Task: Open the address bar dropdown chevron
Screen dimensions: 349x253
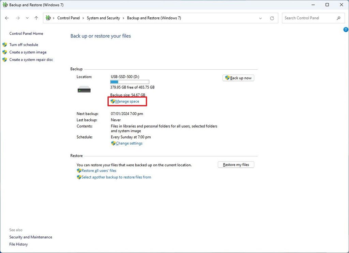Action: [260, 18]
